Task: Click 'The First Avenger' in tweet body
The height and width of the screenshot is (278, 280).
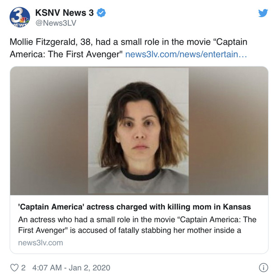Action: 85,55
